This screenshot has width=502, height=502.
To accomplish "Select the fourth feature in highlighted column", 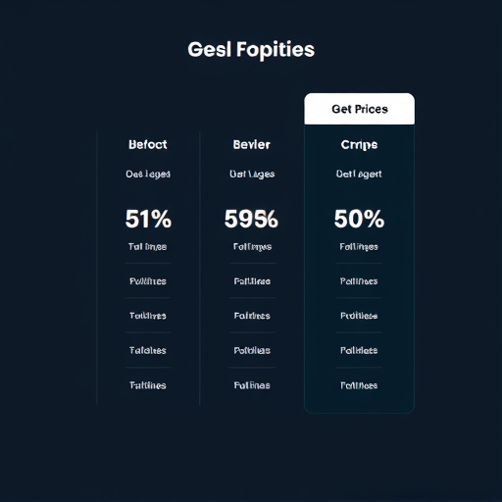I will coord(359,350).
